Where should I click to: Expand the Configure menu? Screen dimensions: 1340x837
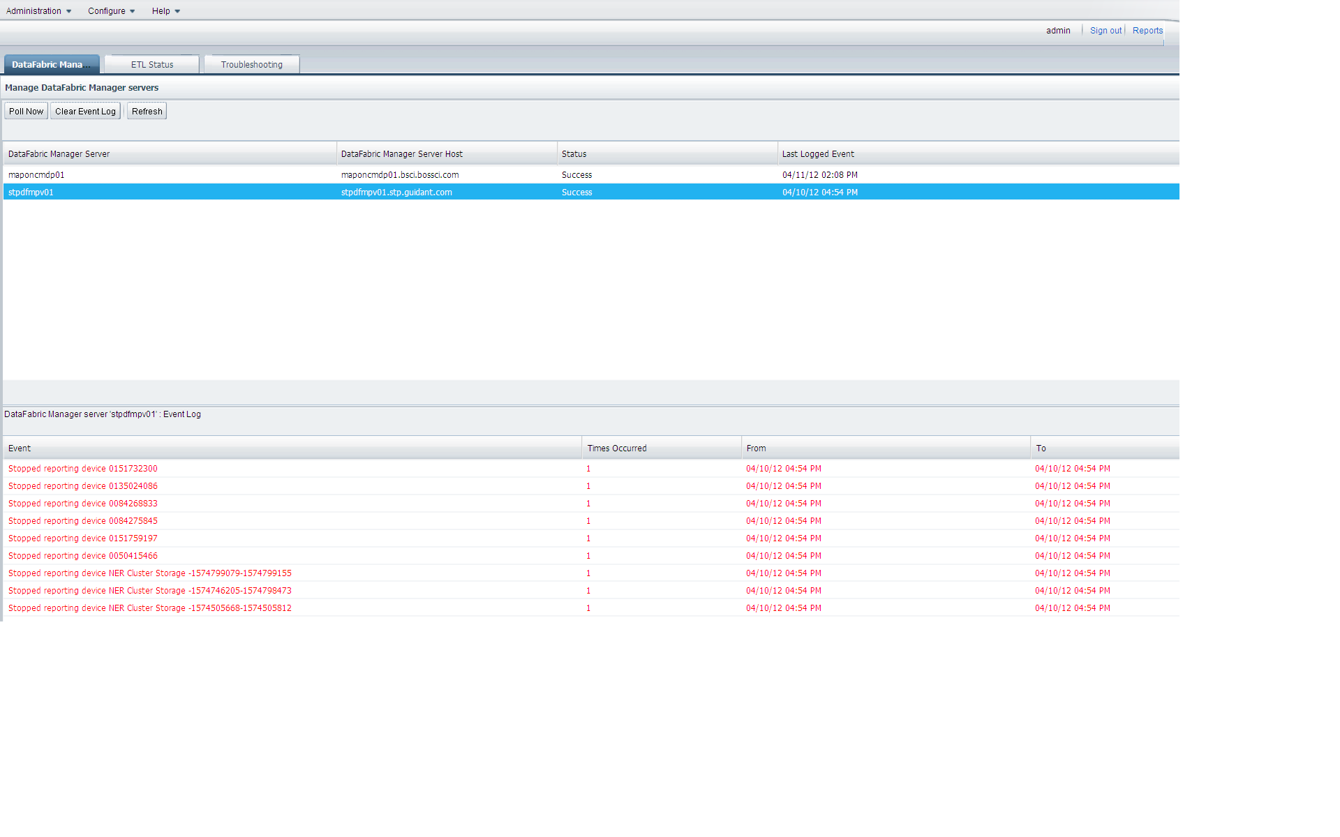(111, 11)
